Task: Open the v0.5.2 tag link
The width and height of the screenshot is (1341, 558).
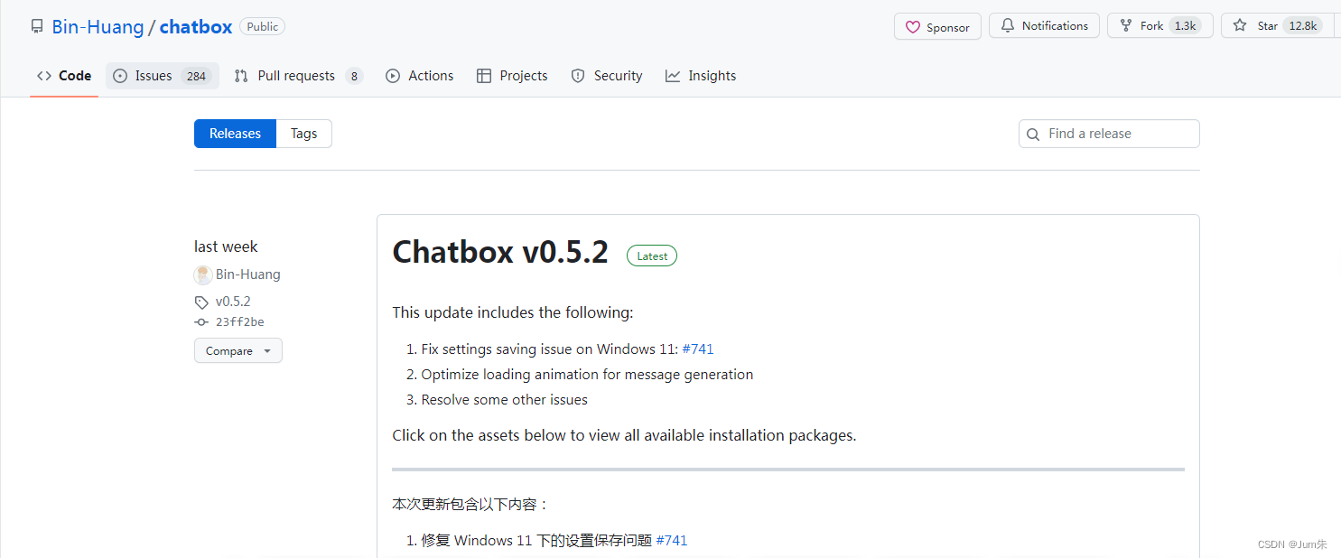Action: click(233, 302)
